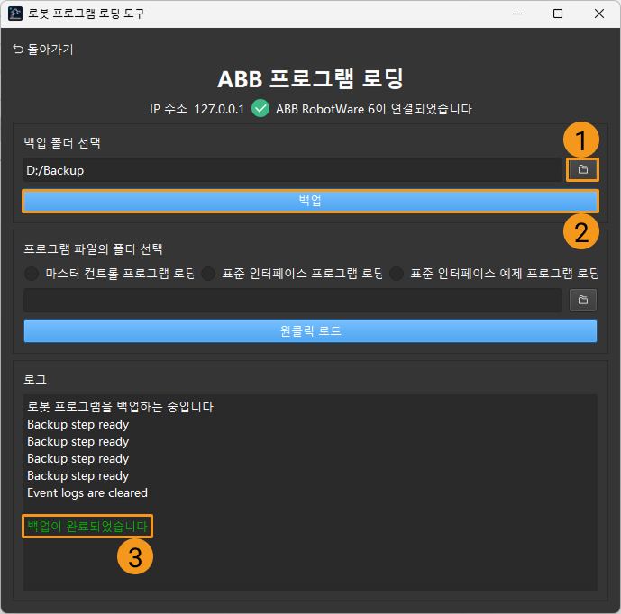This screenshot has height=614, width=621.
Task: Open folder browser for backup folder
Action: coord(582,170)
